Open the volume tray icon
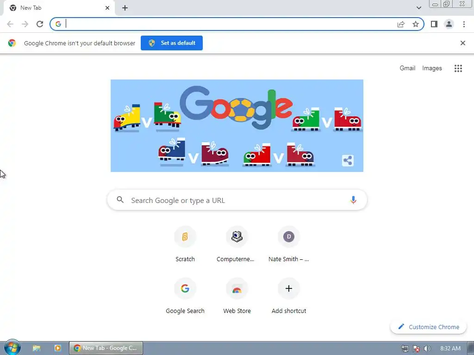 (x=427, y=349)
